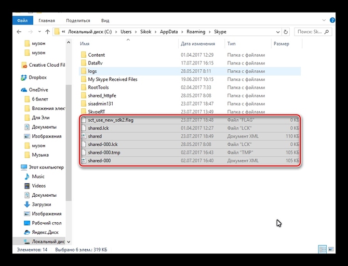Refresh the current folder view
Image resolution: width=348 pixels, height=266 pixels.
click(286, 32)
